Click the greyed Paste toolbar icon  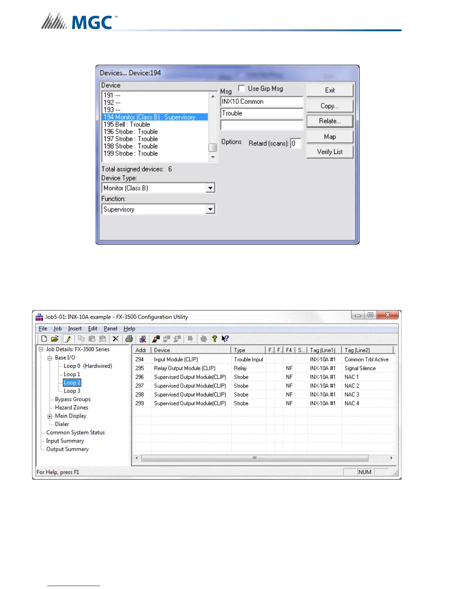[x=92, y=339]
